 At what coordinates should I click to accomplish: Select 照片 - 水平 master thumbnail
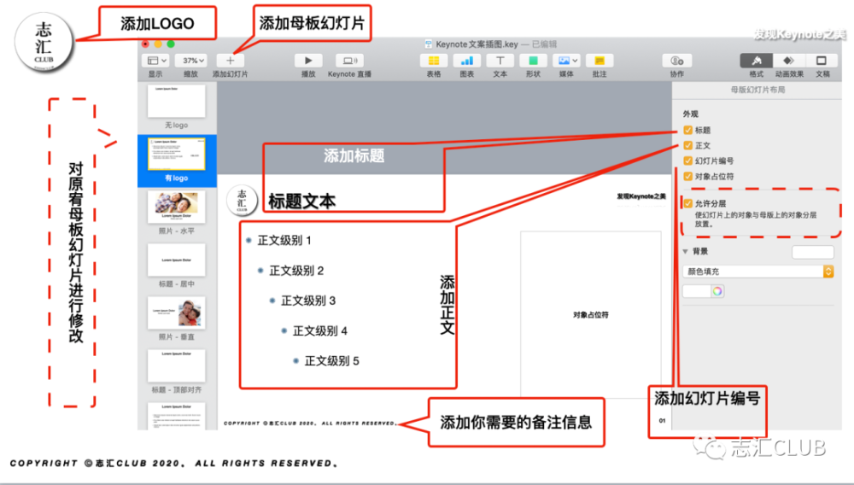(x=177, y=207)
